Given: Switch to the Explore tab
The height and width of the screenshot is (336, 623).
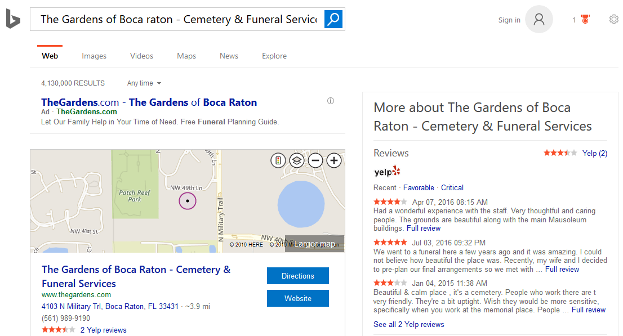Looking at the screenshot, I should pos(274,56).
